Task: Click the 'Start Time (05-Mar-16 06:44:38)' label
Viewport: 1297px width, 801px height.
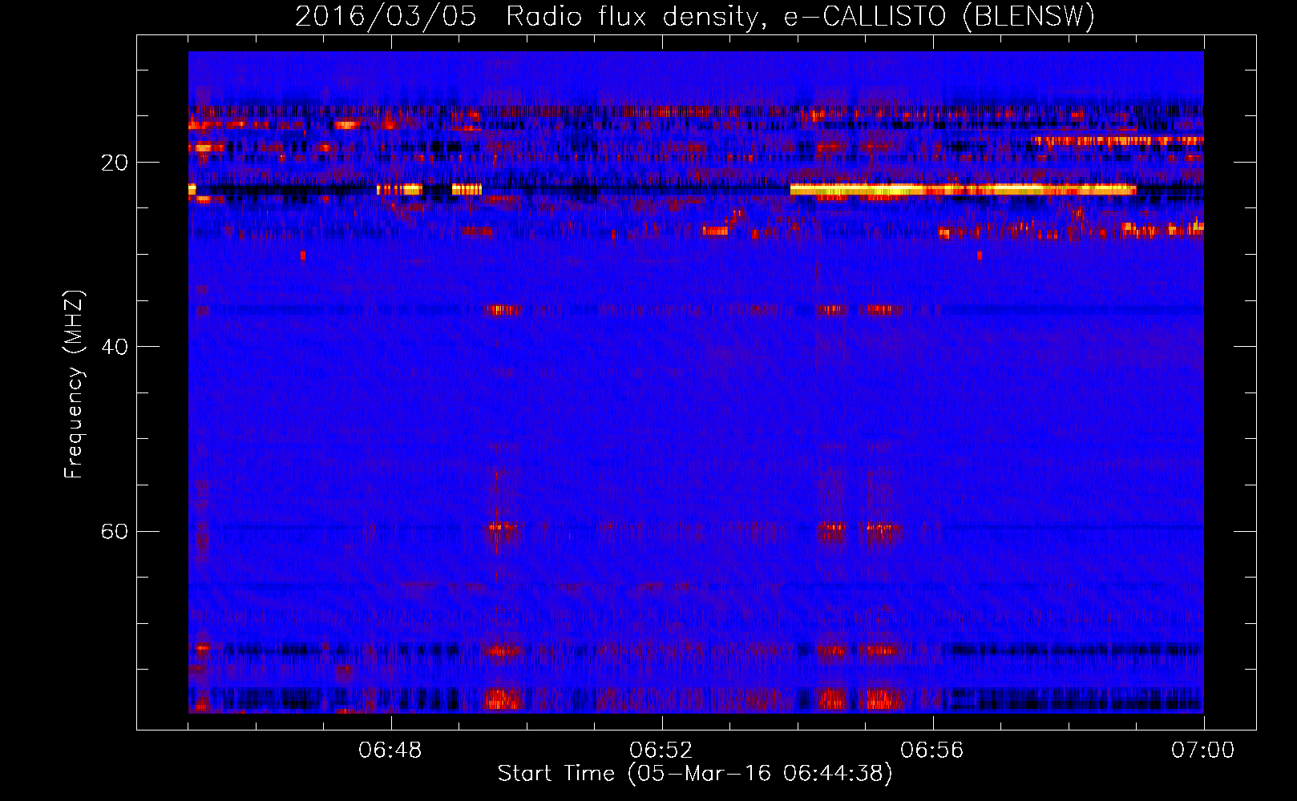Action: tap(695, 774)
